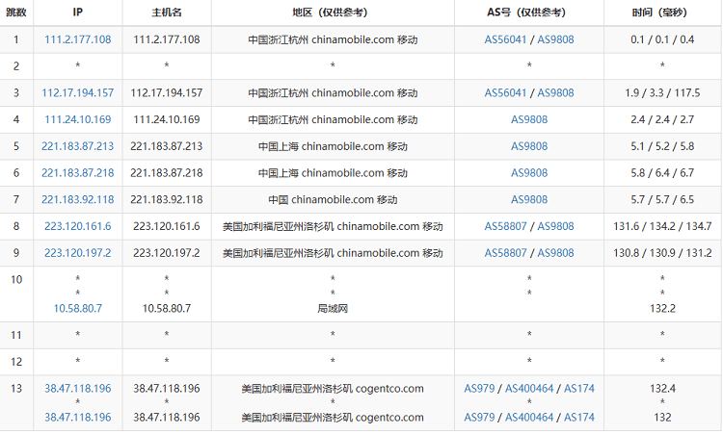Click the 跳数 column header

(16, 13)
